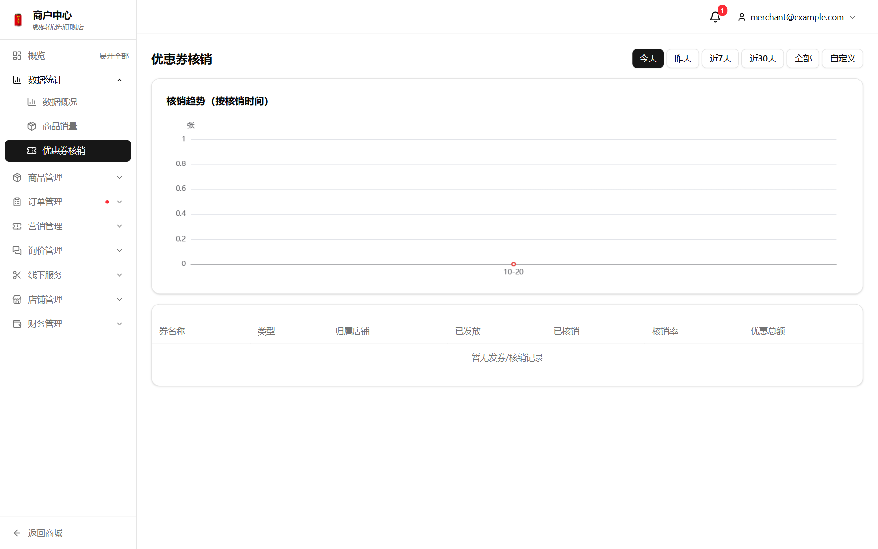Screen dimensions: 878x549
Task: Click 展开全部 to expand all menus
Action: coord(114,56)
